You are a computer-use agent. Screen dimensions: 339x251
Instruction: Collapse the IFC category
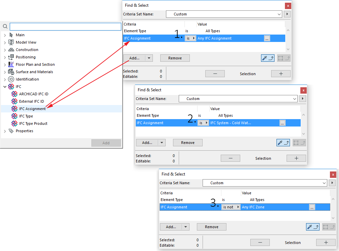point(5,87)
